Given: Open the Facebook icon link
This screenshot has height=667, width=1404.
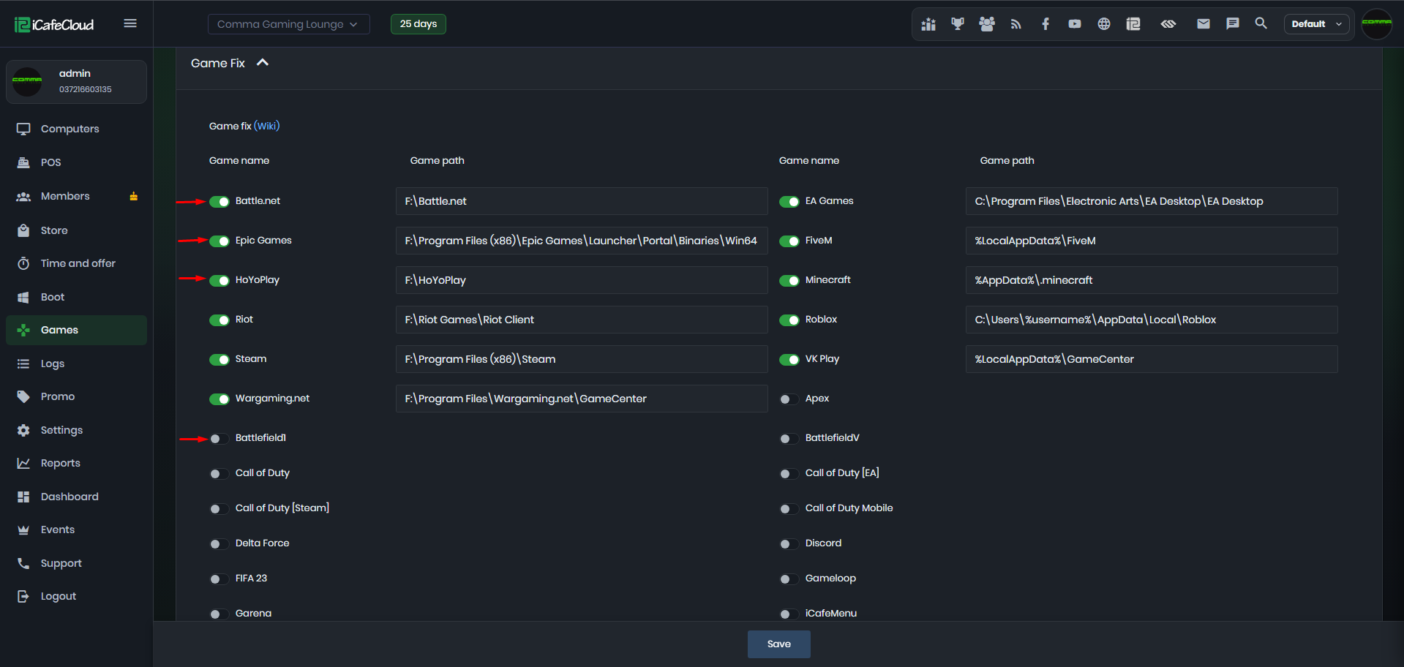Looking at the screenshot, I should point(1046,24).
